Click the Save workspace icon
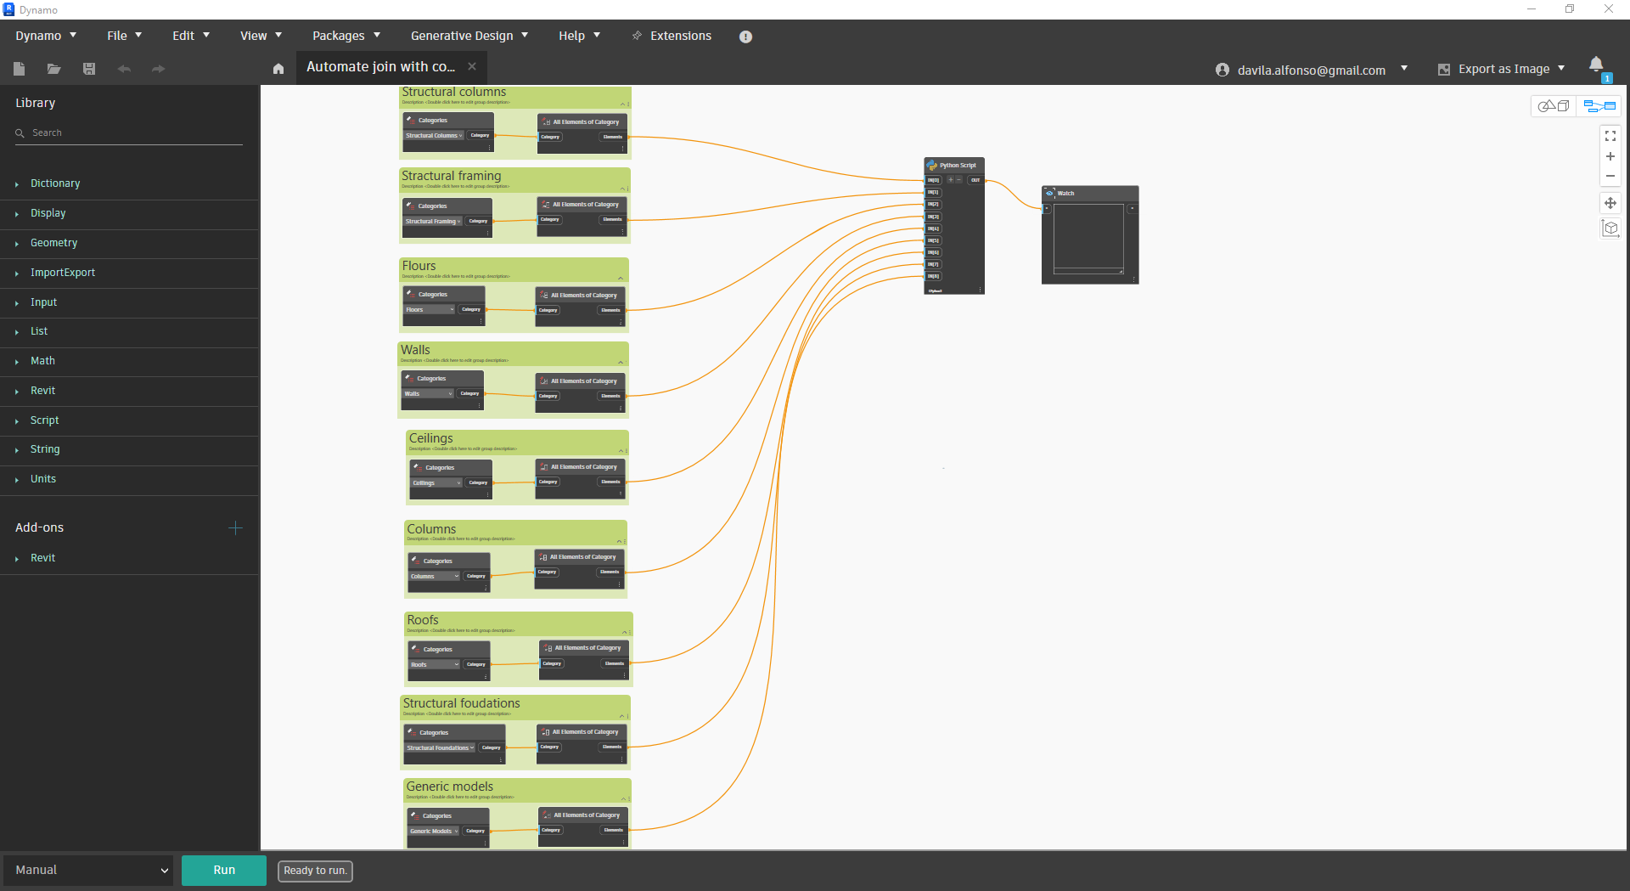Screen dimensions: 1630x891 pos(88,69)
